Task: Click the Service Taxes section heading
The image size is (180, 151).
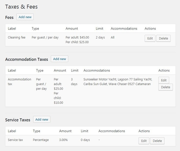Action: click(18, 120)
